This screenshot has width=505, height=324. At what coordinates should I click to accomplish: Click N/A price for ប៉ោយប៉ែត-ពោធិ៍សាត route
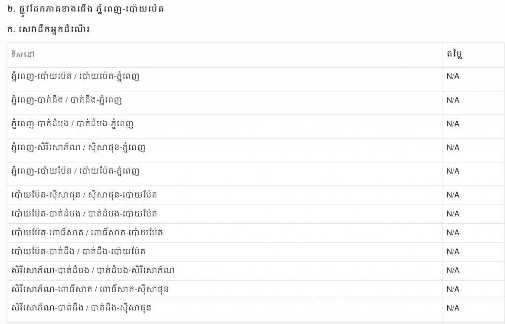[x=453, y=232]
